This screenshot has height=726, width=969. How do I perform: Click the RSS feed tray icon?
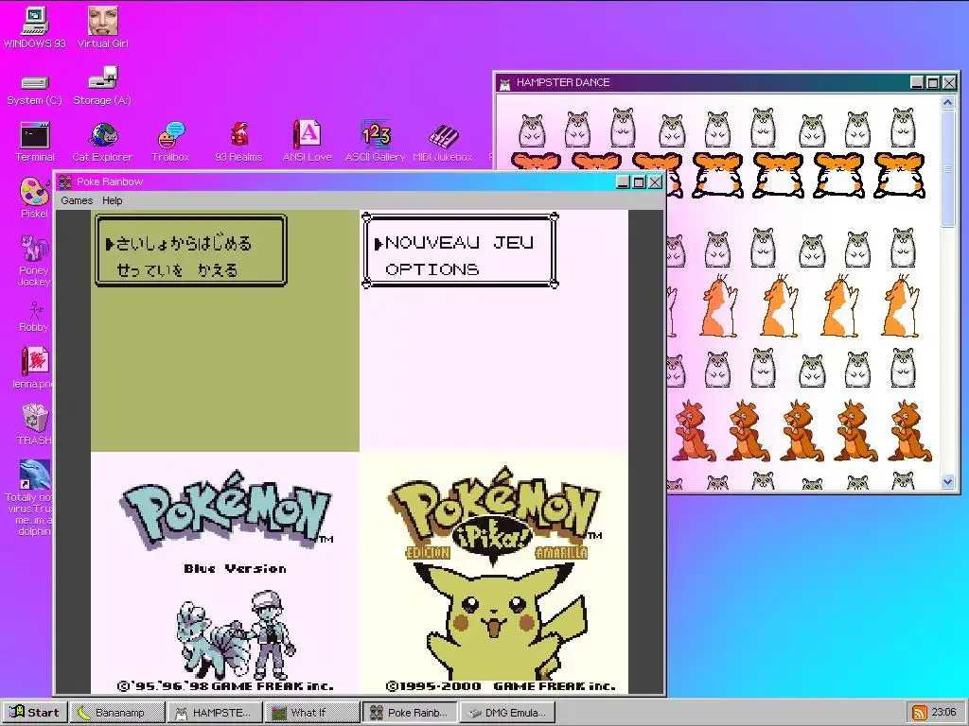point(920,713)
